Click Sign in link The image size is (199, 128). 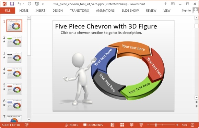click(186, 10)
